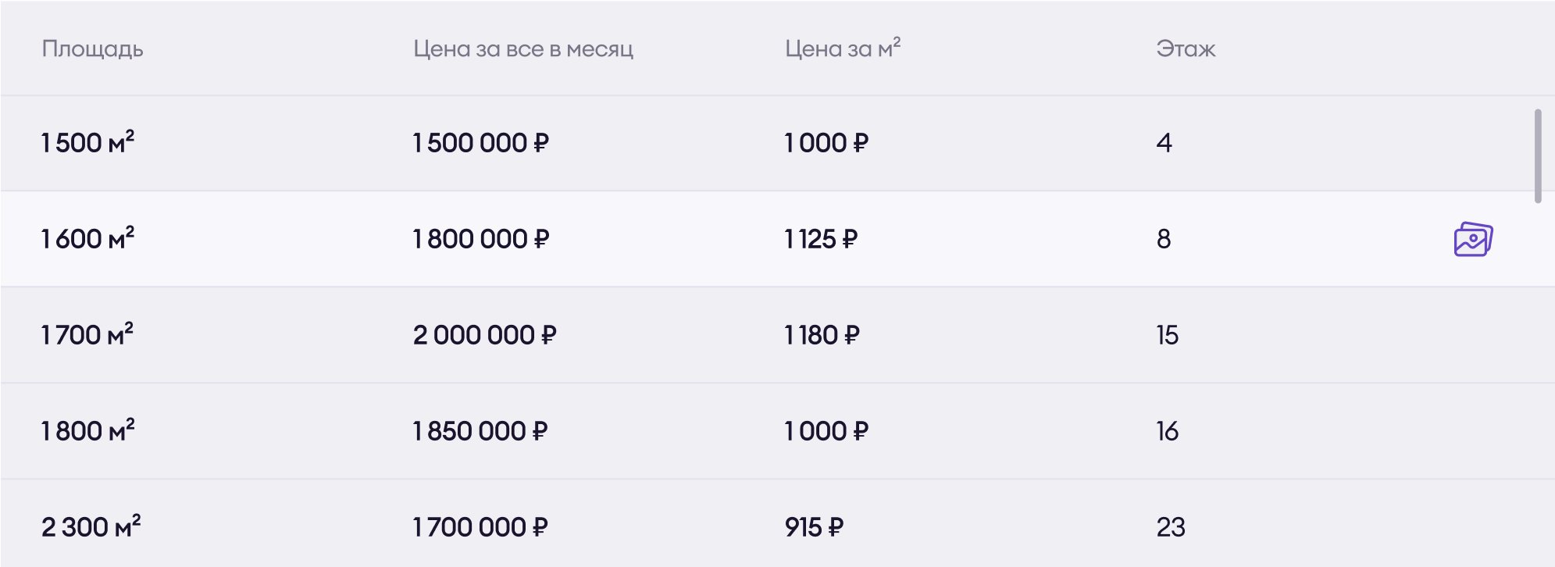Select the 2 300 м² area cell
This screenshot has width=1555, height=567.
91,526
